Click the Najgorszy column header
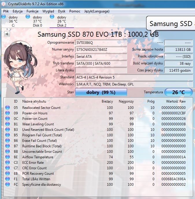Screen dimensions: 195x199 point(126,101)
